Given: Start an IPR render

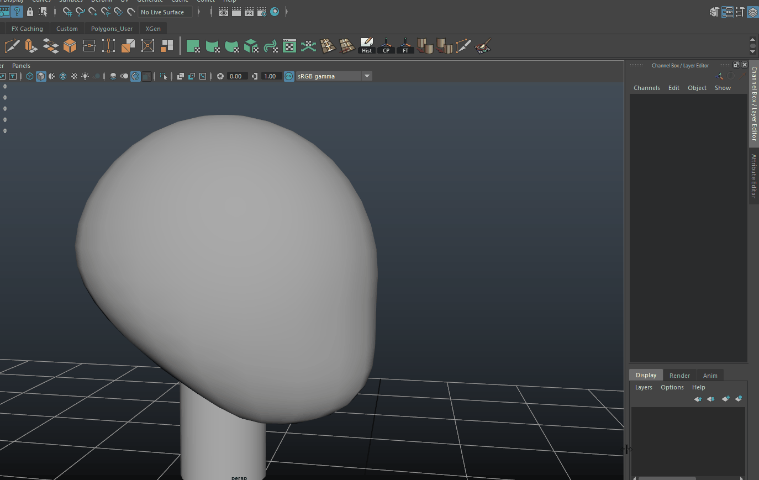Looking at the screenshot, I should (249, 12).
